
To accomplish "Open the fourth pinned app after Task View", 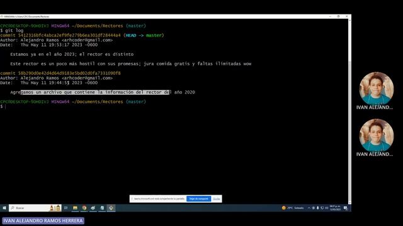I will (x=102, y=208).
